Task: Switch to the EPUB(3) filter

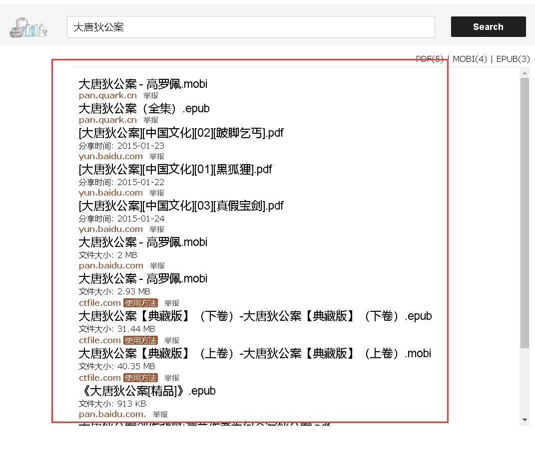Action: click(513, 58)
